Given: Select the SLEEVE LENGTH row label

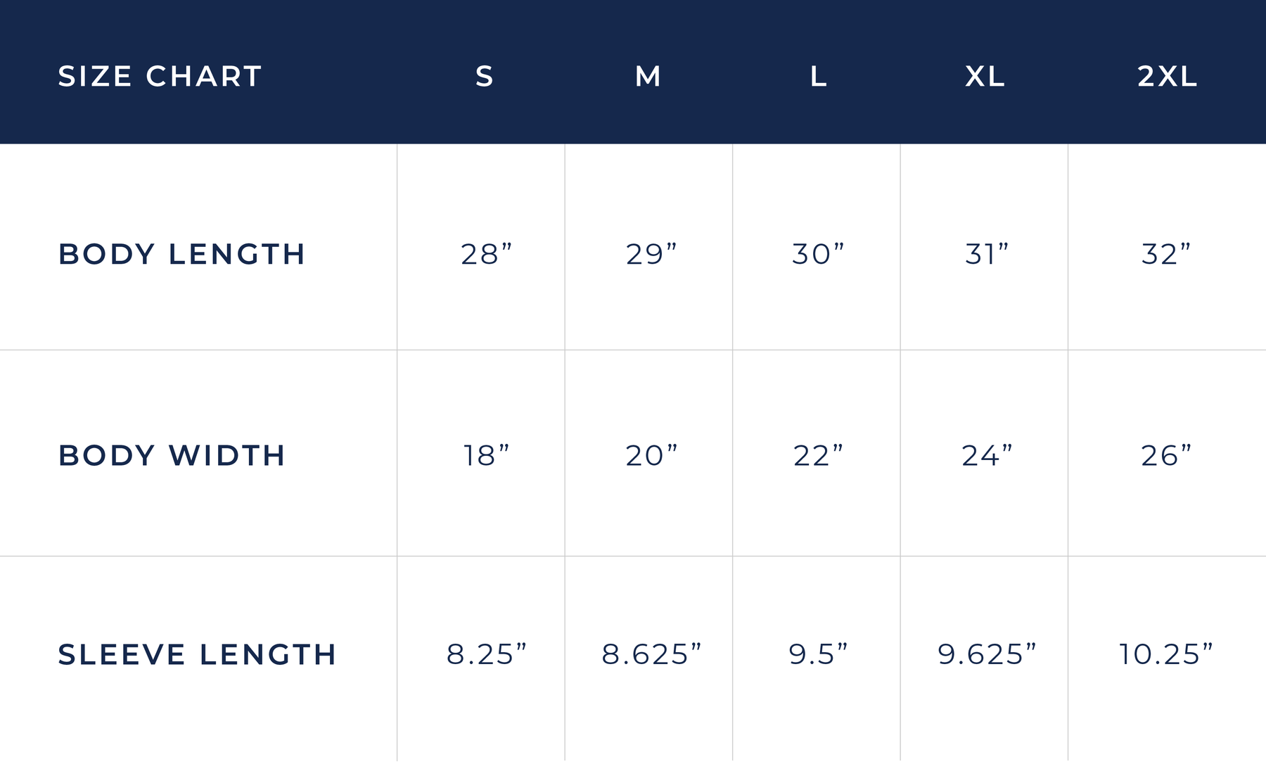Looking at the screenshot, I should click(x=197, y=654).
